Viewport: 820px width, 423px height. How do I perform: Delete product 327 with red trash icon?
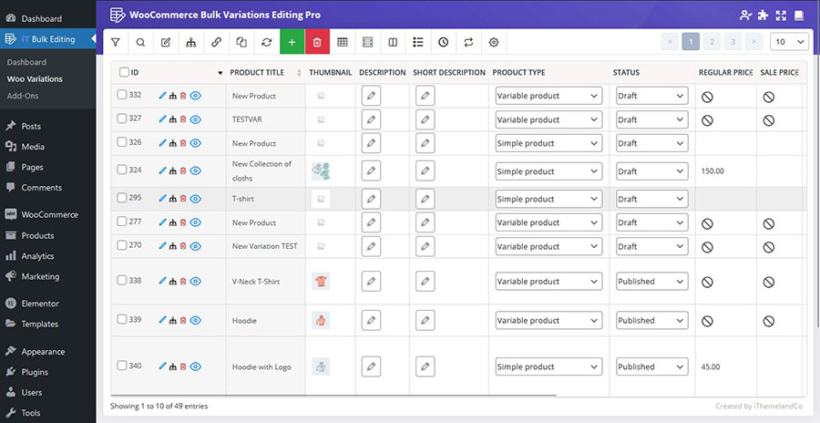[x=183, y=119]
